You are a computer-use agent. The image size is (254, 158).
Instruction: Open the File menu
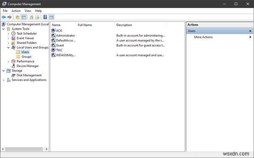coord(5,11)
